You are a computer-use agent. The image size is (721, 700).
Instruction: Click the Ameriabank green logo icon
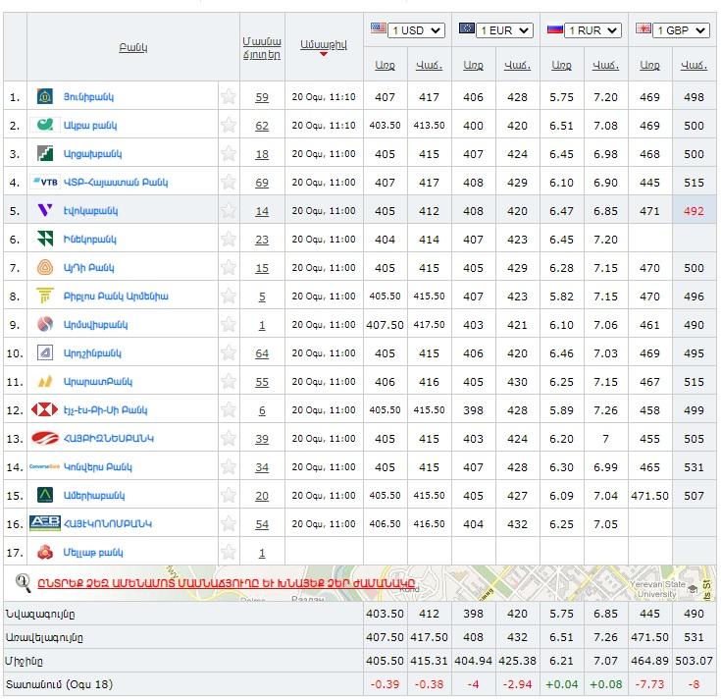45,496
